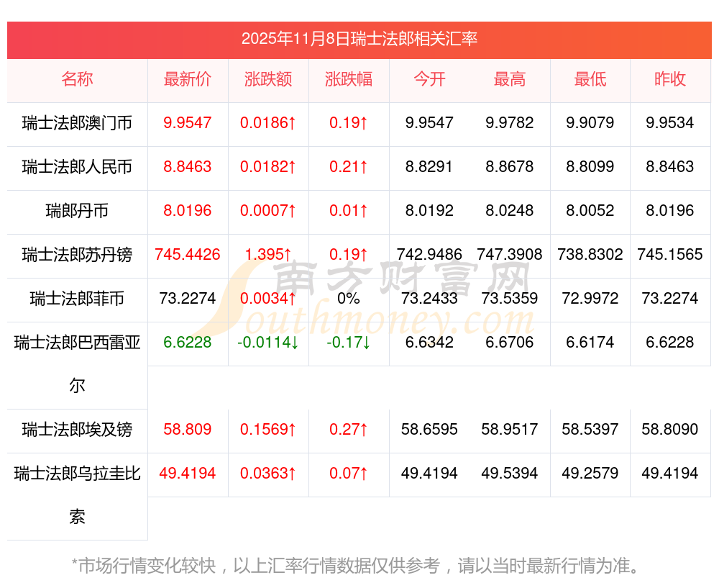Select the 昨收 column header
Viewport: 719px width, 588px height.
pyautogui.click(x=670, y=79)
